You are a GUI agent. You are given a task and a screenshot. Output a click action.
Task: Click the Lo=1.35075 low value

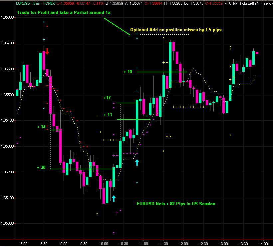[194, 3]
